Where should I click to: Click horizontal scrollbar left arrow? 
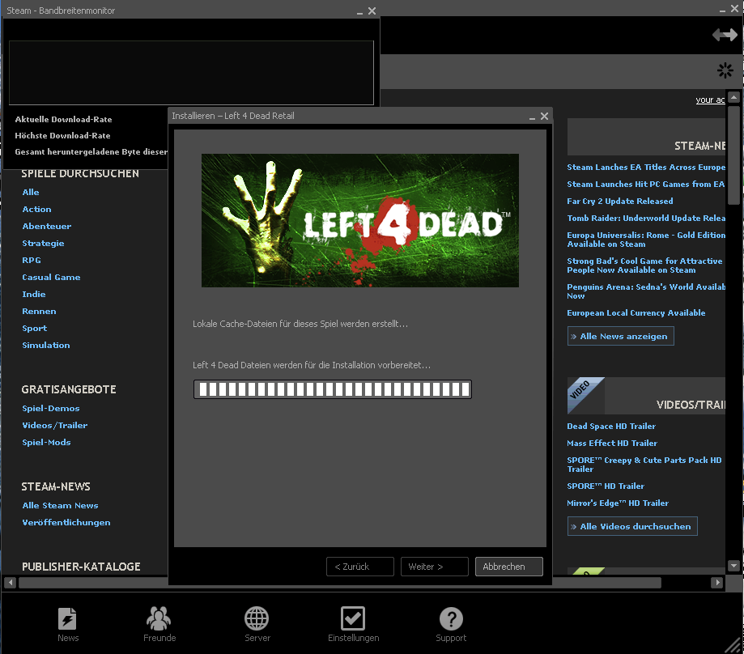10,583
